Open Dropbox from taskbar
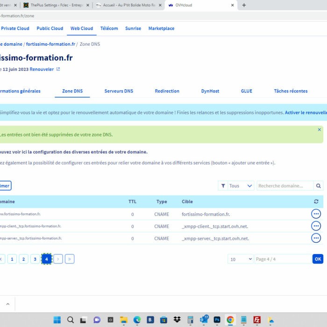This screenshot has width=327, height=327. point(177,320)
